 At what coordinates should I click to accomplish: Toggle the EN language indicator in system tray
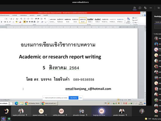pos(105,103)
